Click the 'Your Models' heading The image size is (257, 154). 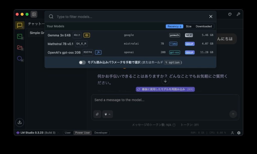click(x=55, y=26)
